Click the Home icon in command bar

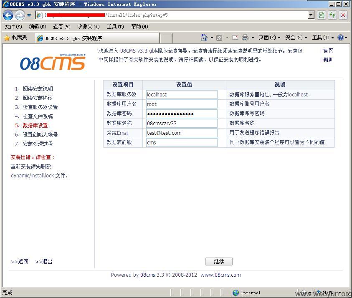click(x=204, y=38)
